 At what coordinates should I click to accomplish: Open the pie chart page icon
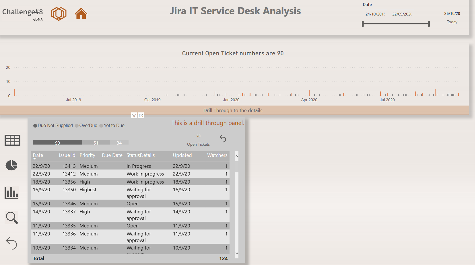(11, 165)
